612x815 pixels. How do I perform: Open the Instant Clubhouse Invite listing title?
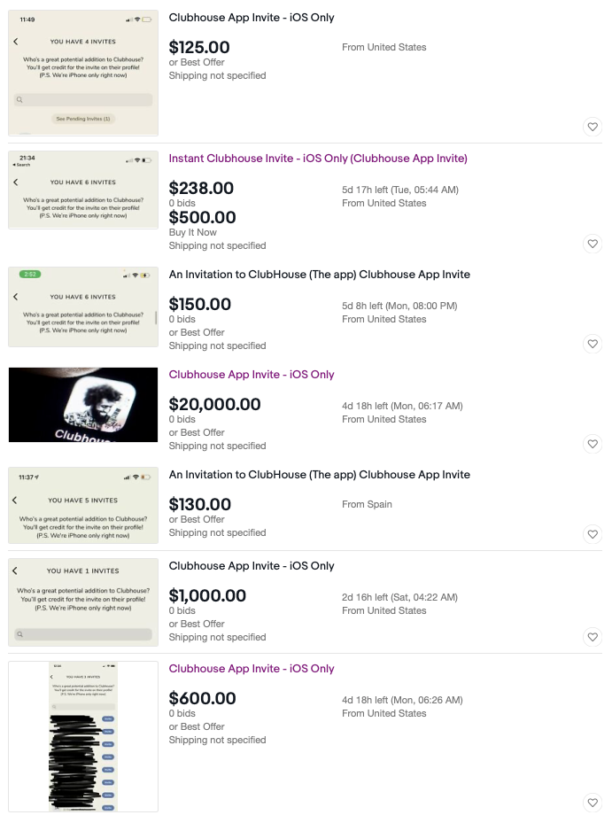point(318,159)
